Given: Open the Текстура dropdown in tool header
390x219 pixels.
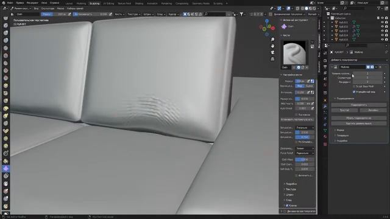Looking at the screenshot, I should click(134, 14).
